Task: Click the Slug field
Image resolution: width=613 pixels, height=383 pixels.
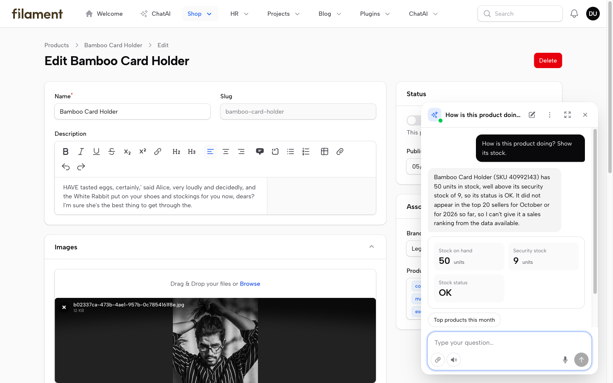Action: pyautogui.click(x=298, y=111)
